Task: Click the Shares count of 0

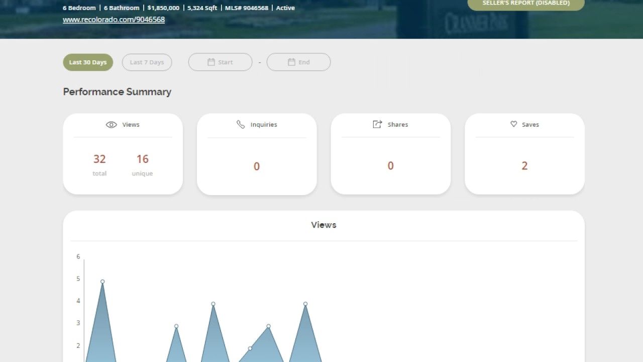Action: (390, 166)
